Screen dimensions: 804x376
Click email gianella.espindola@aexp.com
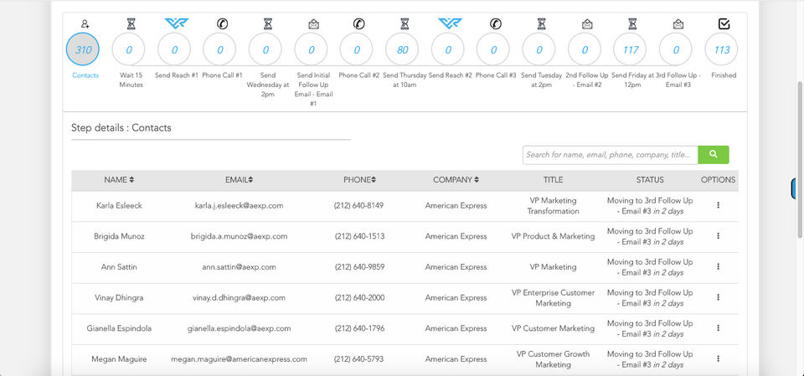click(x=239, y=328)
